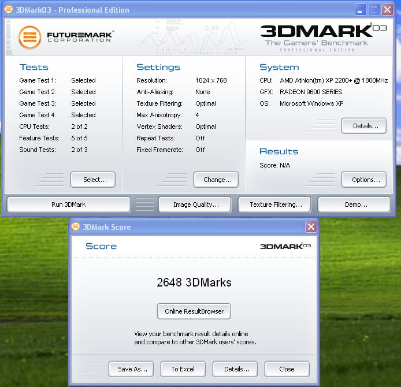Click the 'Anti-Aliasing:' label
The width and height of the screenshot is (401, 387).
tap(155, 92)
